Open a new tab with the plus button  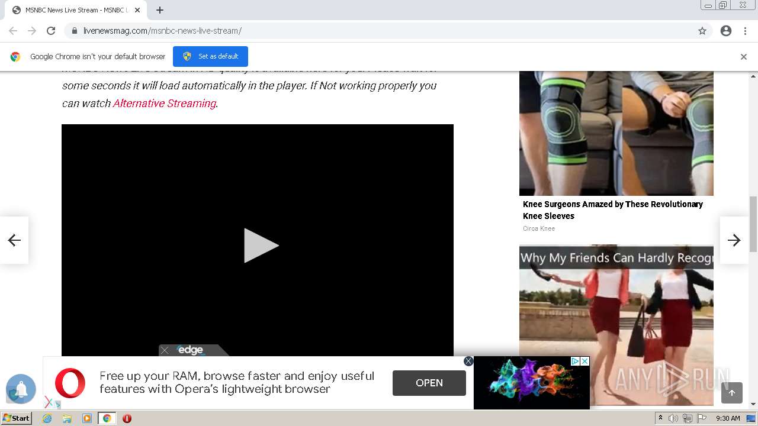point(160,10)
